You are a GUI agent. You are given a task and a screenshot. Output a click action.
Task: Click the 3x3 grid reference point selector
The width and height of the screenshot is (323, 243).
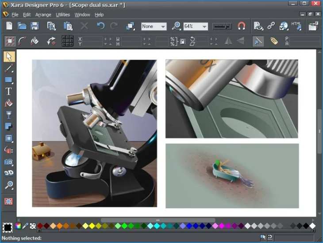(x=68, y=41)
